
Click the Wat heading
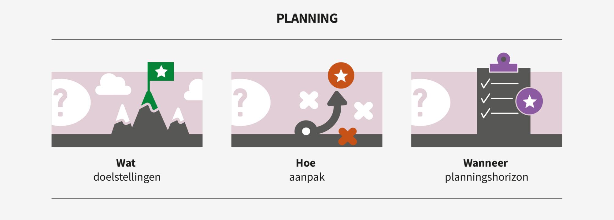point(126,163)
